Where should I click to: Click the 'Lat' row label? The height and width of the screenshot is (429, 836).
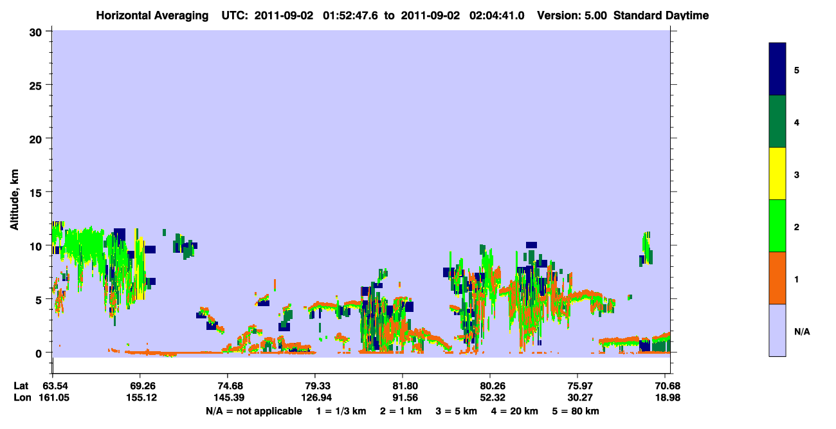22,385
